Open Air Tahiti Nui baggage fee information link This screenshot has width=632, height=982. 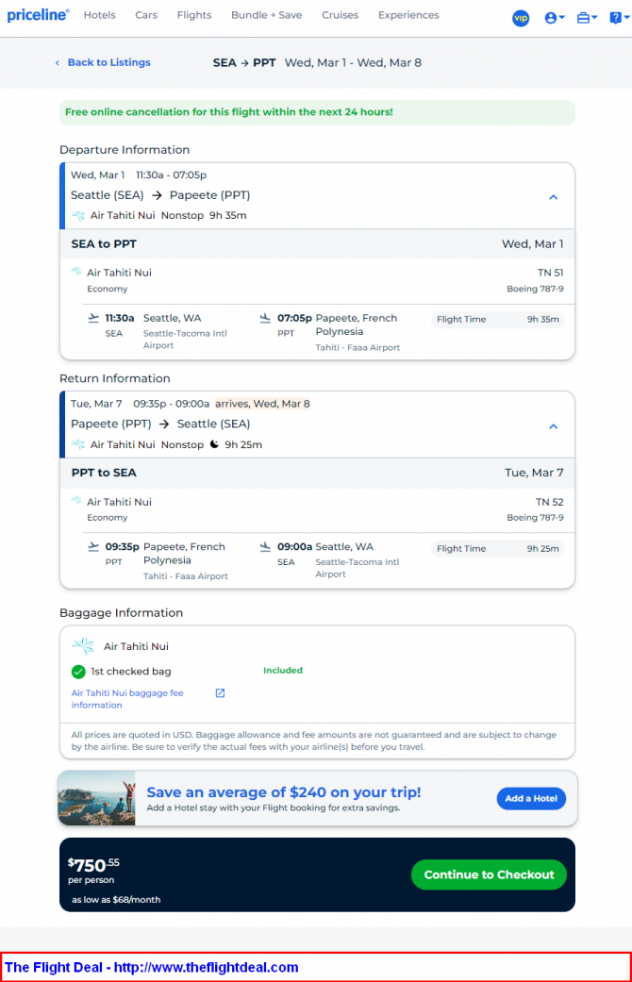127,699
